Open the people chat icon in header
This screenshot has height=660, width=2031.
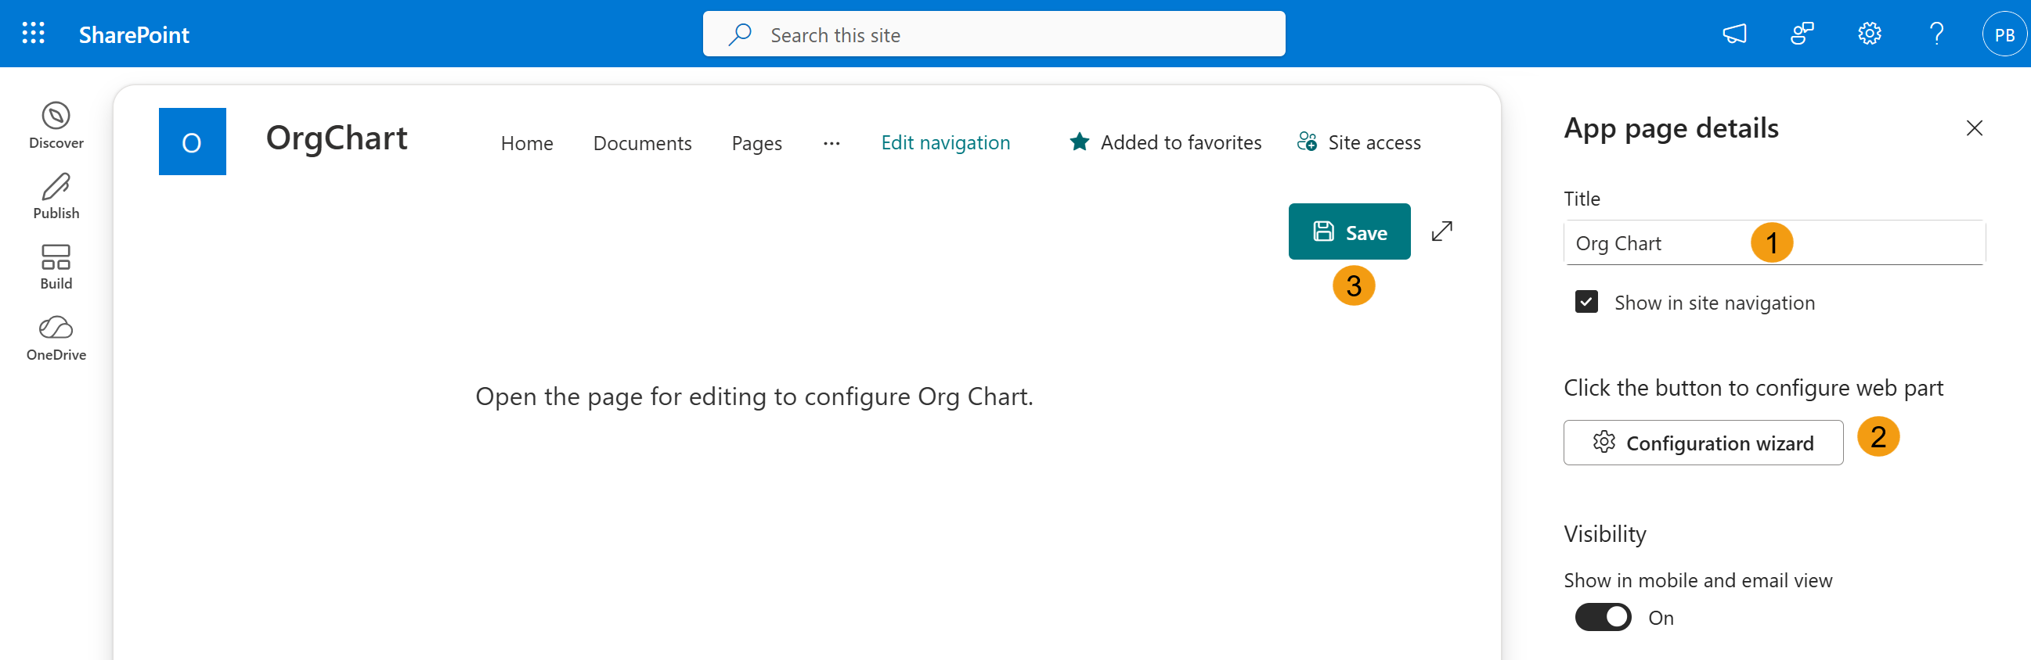[x=1802, y=34]
